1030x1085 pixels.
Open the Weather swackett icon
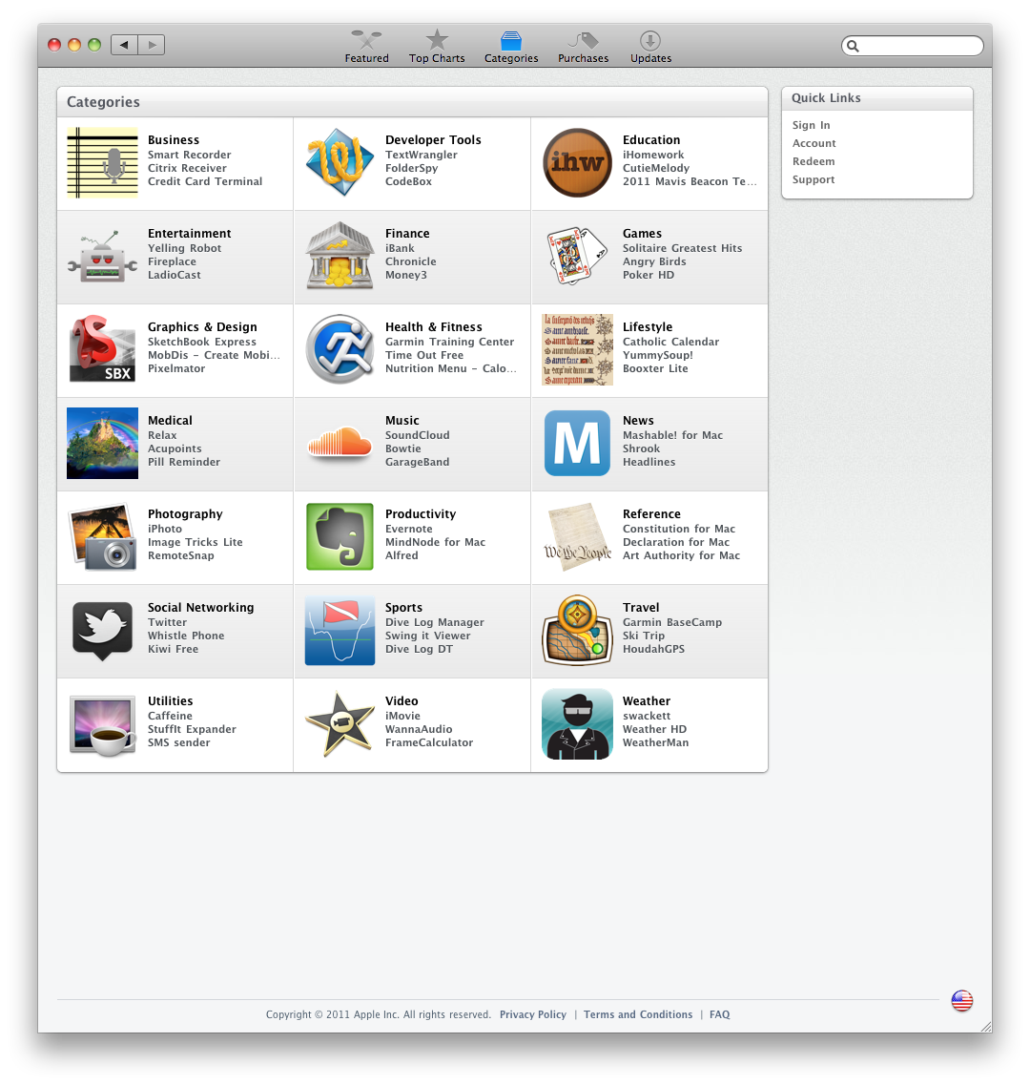tap(577, 723)
